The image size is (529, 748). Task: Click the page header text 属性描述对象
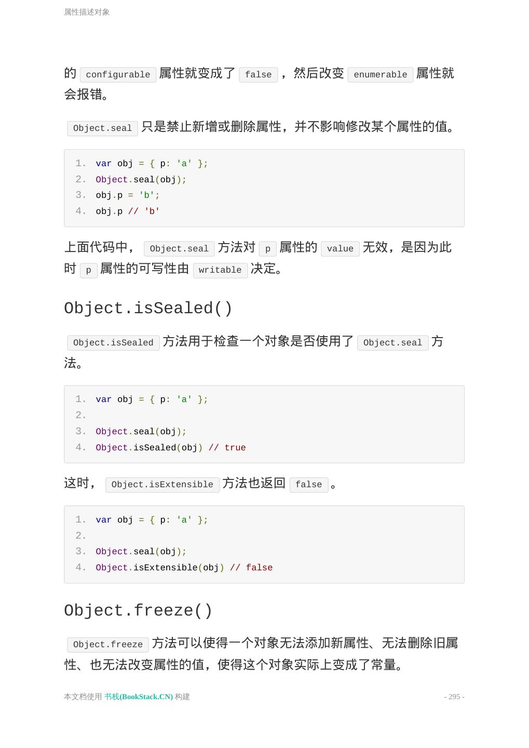click(87, 12)
